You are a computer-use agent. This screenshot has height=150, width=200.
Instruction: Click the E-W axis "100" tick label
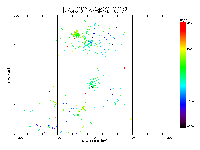pos(132,138)
